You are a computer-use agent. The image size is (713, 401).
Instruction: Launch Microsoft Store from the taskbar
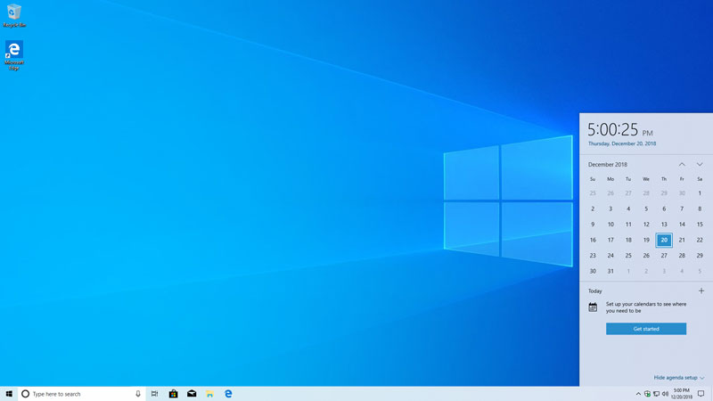point(174,393)
